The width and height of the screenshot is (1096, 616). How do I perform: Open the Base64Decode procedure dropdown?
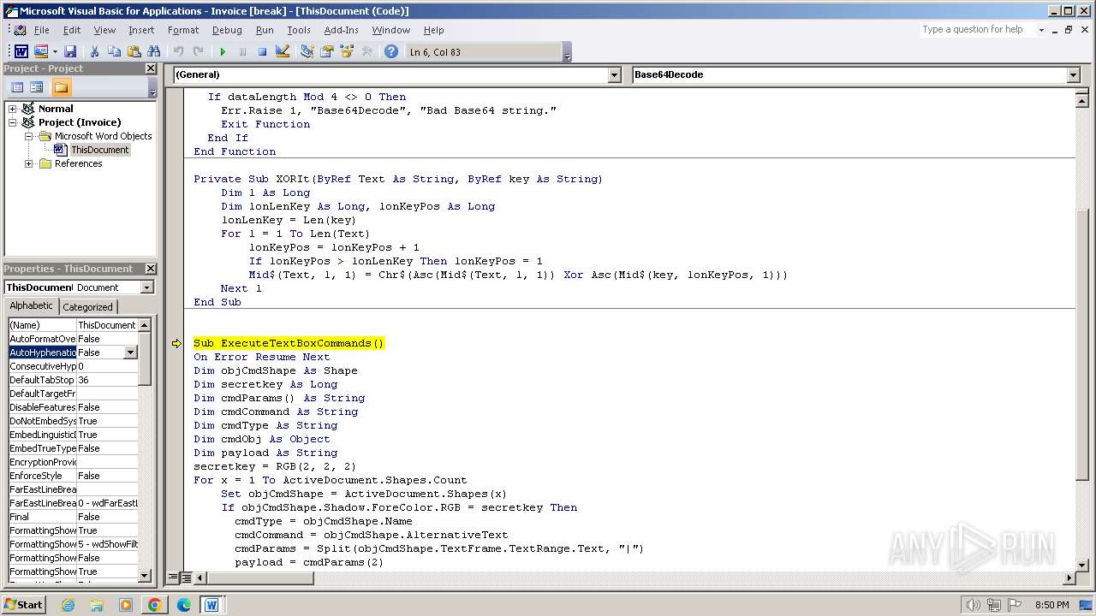point(1074,75)
